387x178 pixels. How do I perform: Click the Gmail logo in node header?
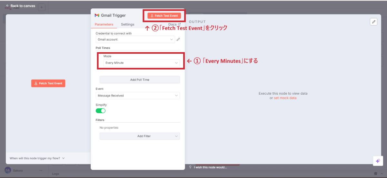point(97,15)
